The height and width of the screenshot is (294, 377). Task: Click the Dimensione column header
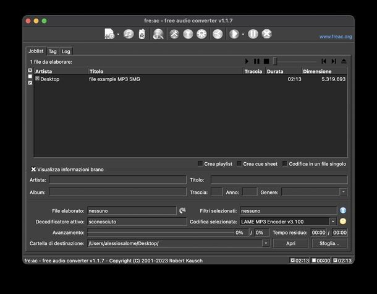click(324, 71)
